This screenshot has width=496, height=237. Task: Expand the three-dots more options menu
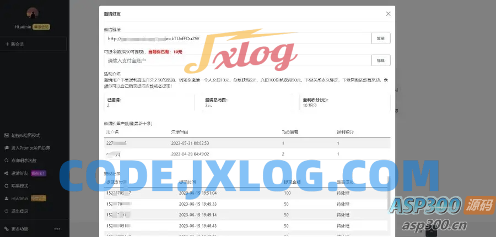[57, 228]
